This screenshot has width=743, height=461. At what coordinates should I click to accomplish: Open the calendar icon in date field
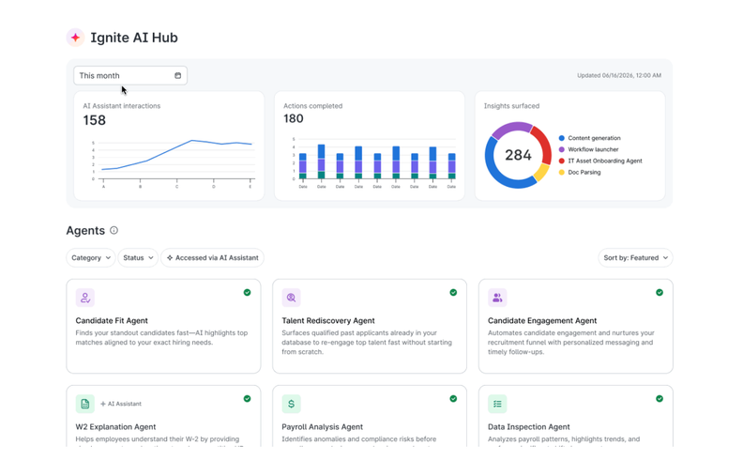pos(177,75)
